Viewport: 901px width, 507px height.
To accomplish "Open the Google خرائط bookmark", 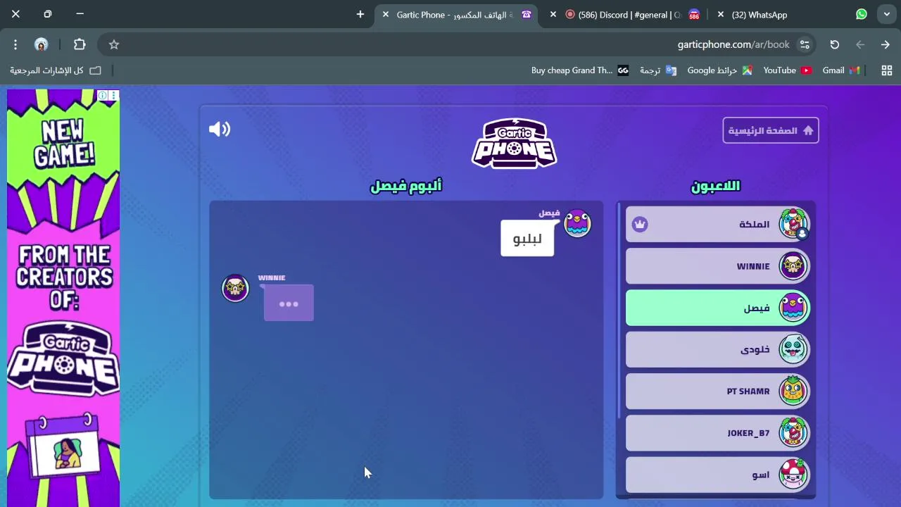I will [719, 70].
